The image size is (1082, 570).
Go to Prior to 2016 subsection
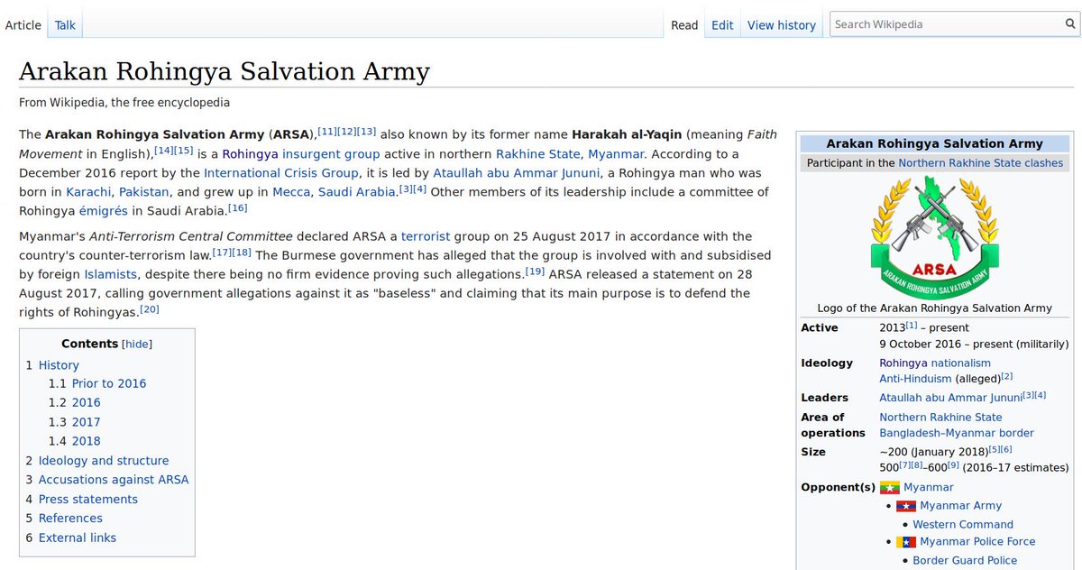109,383
